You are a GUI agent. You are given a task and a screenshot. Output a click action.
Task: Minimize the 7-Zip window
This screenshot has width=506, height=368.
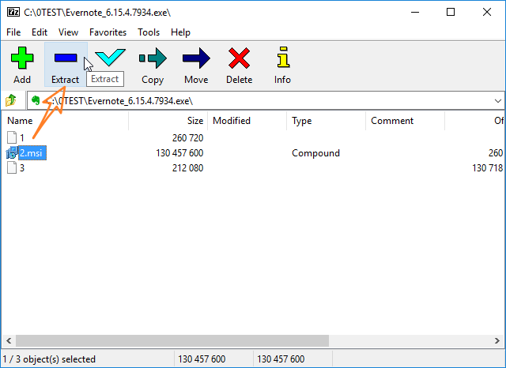415,13
